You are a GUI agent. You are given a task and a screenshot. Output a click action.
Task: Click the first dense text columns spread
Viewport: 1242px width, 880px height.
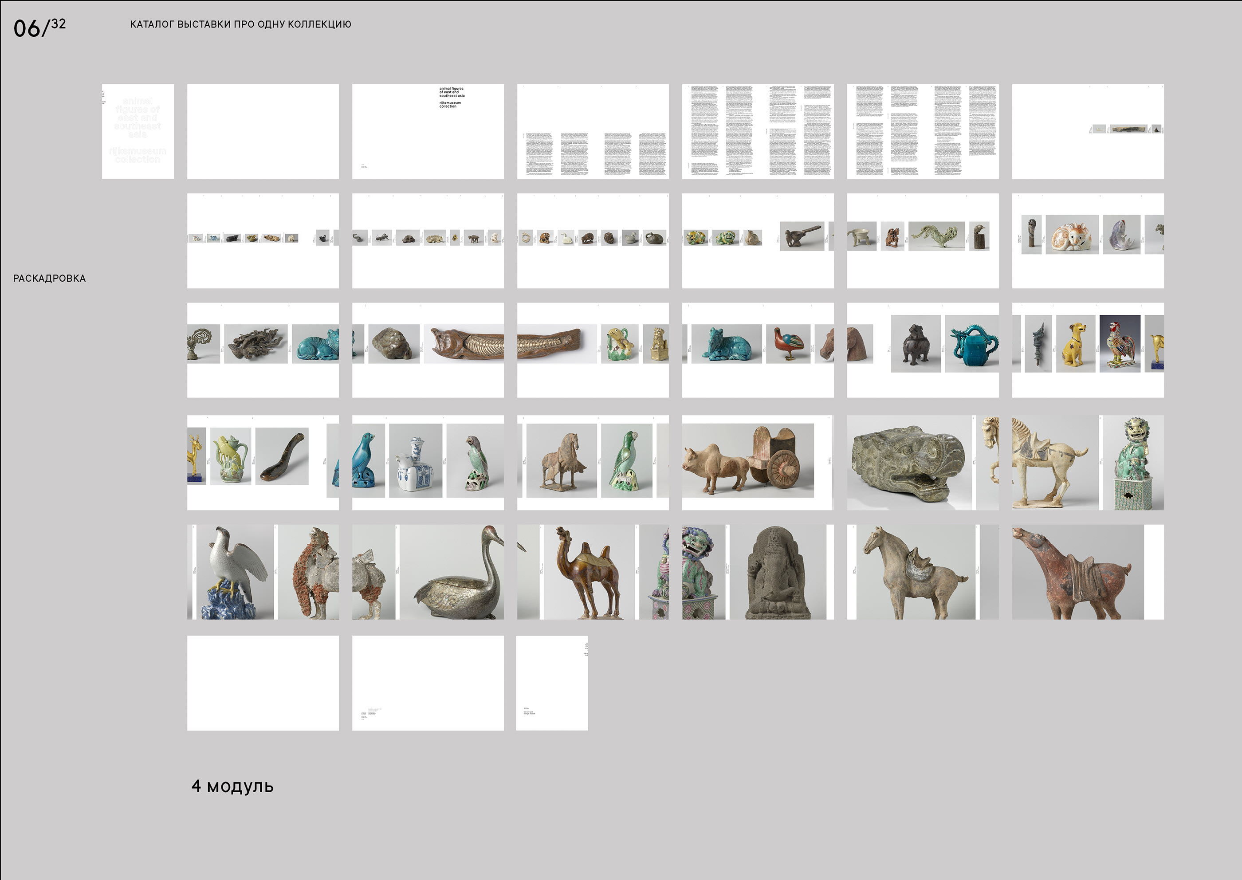click(x=757, y=131)
